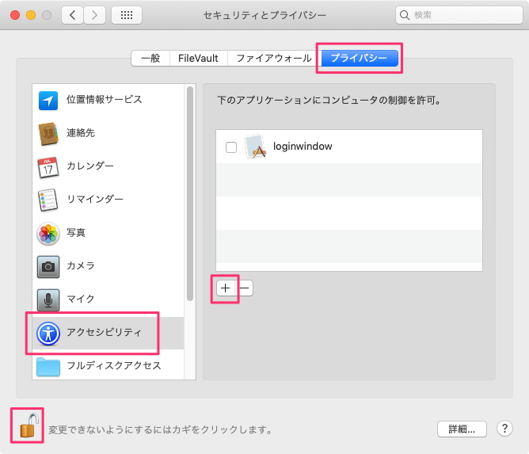Click the sidebar list scrollbar
Viewport: 529px width, 454px height.
click(x=190, y=193)
